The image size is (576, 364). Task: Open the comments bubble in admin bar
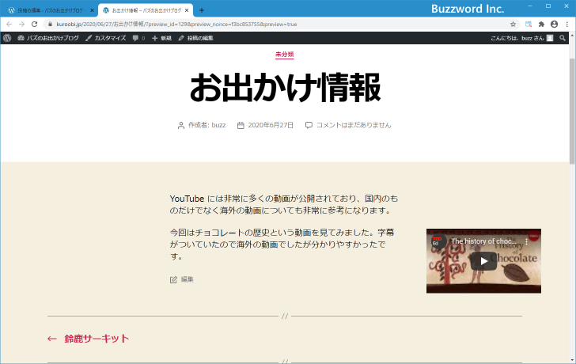(x=138, y=38)
